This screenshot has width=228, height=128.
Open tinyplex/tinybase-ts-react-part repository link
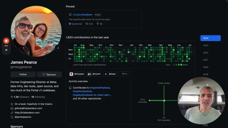coord(92,95)
